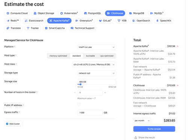This screenshot has width=188, height=140.
Task: Click the SpeechKit microphone icon
Action: 157,21
